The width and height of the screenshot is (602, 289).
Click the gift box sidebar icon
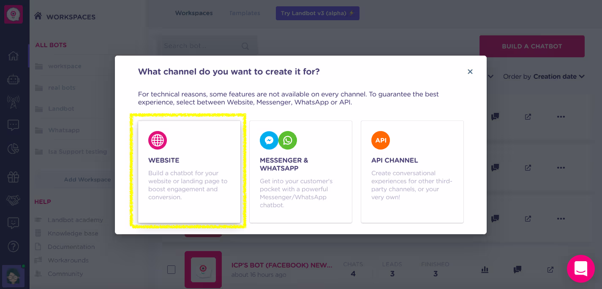14,177
